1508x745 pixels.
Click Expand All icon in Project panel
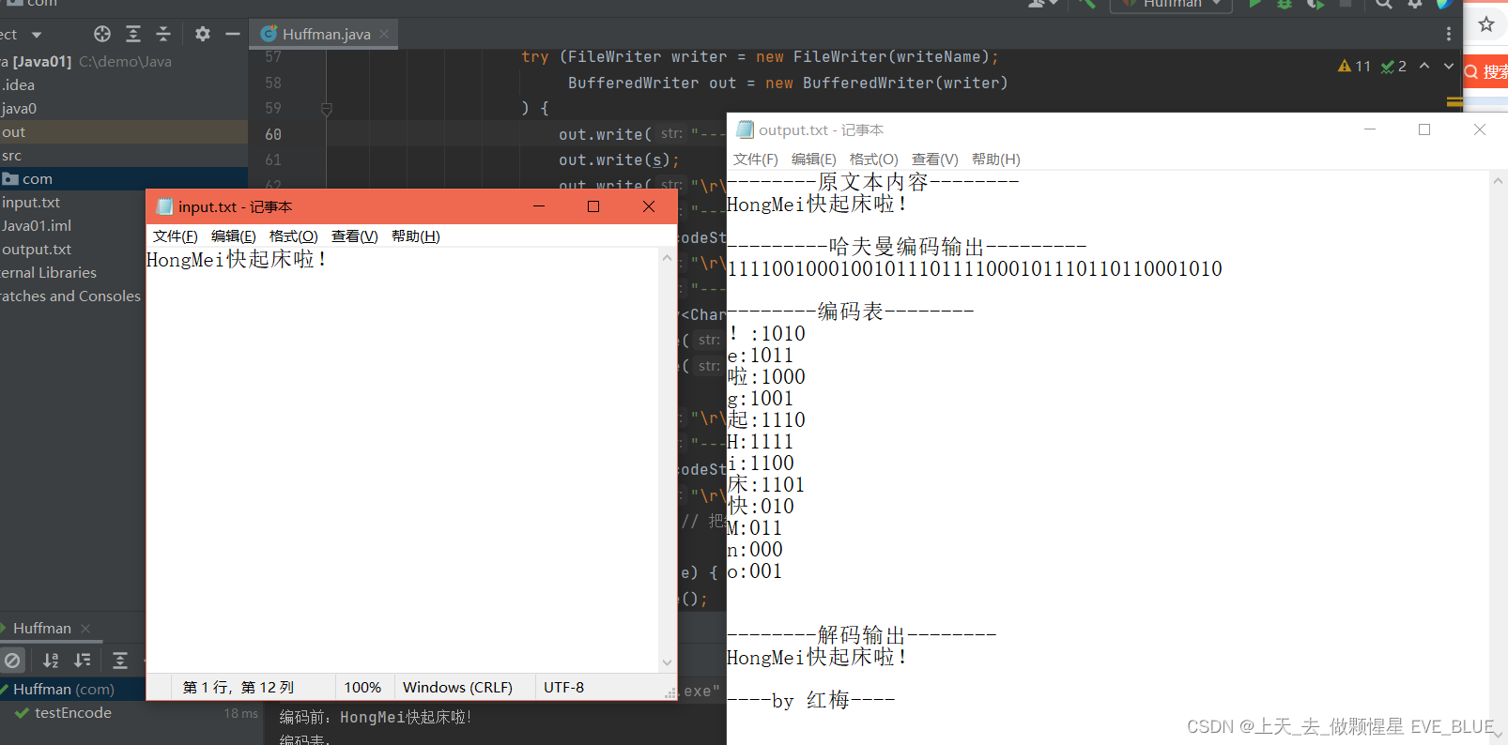pyautogui.click(x=133, y=35)
